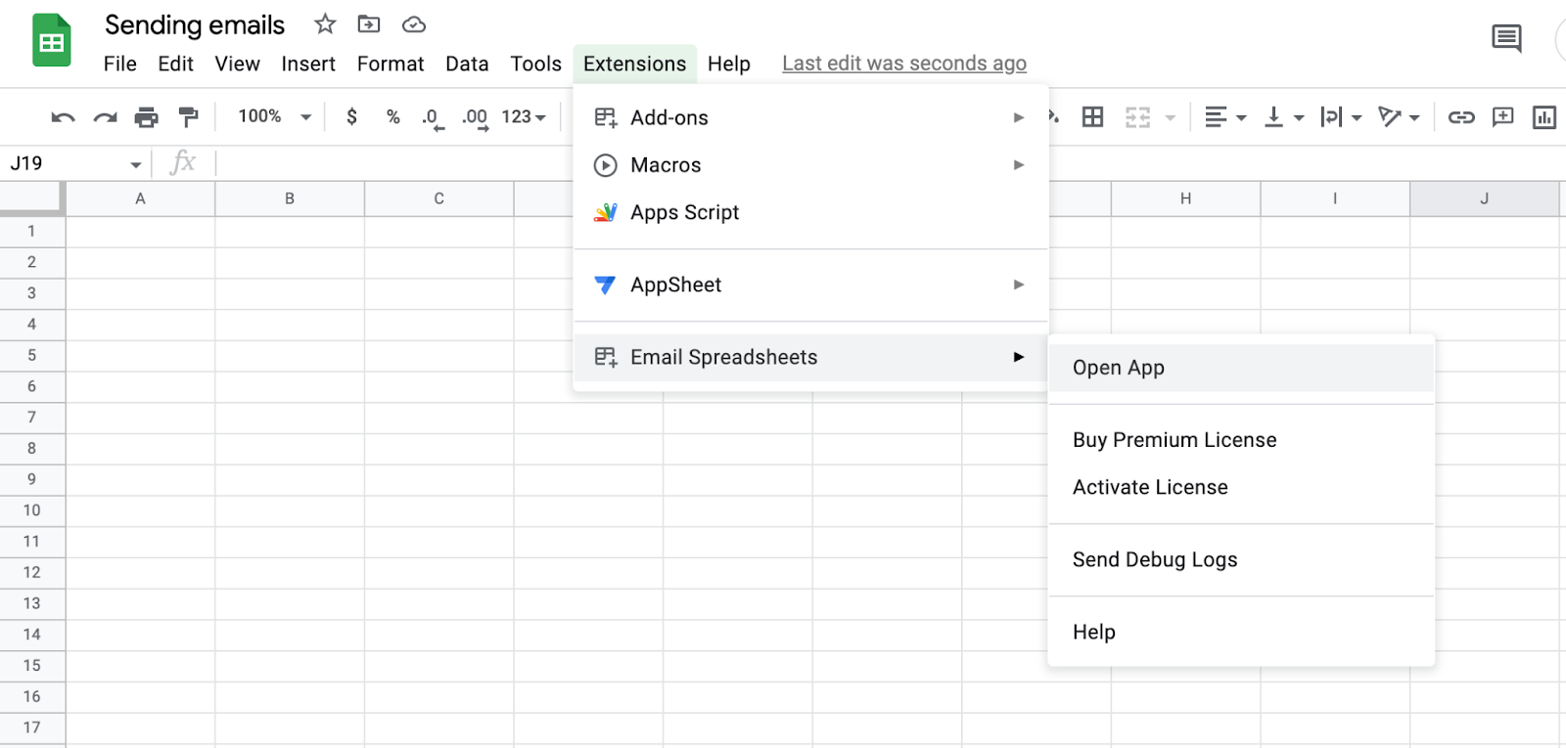The width and height of the screenshot is (1566, 748).
Task: Choose Buy Premium License
Action: pos(1241,440)
